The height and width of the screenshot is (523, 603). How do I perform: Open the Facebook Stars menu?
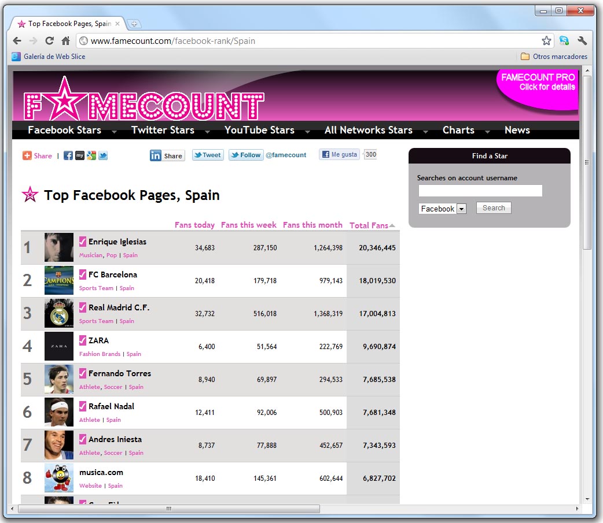click(65, 130)
